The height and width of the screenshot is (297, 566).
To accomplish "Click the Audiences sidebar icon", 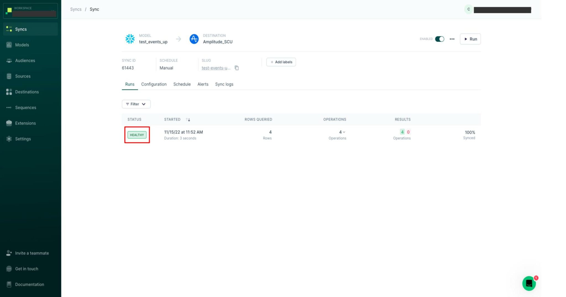I will (x=9, y=61).
